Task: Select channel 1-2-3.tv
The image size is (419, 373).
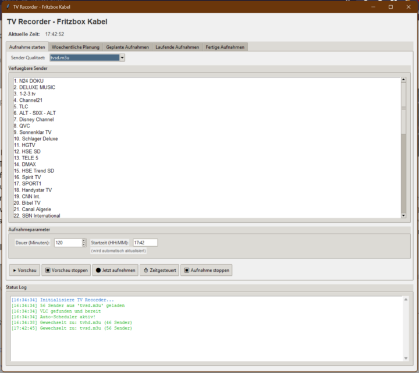Action: (x=24, y=94)
